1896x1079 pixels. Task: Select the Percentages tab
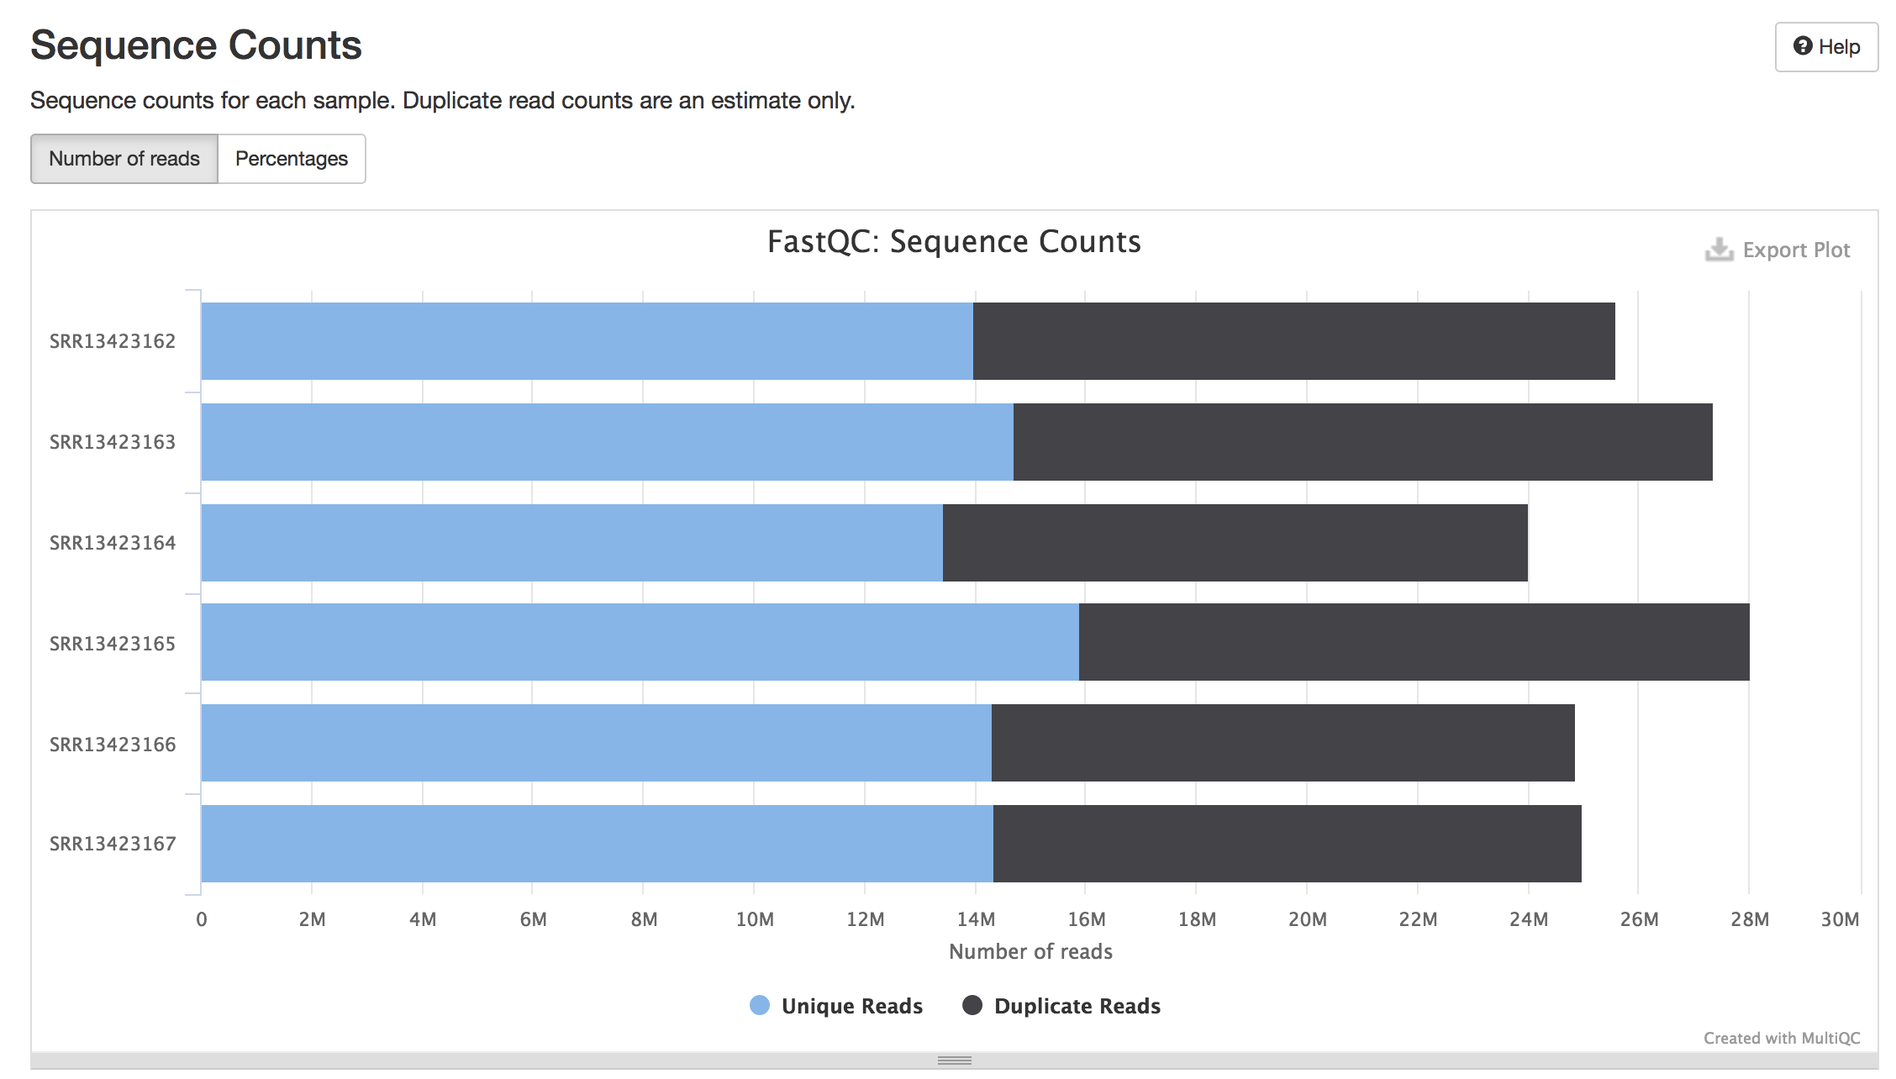coord(291,158)
